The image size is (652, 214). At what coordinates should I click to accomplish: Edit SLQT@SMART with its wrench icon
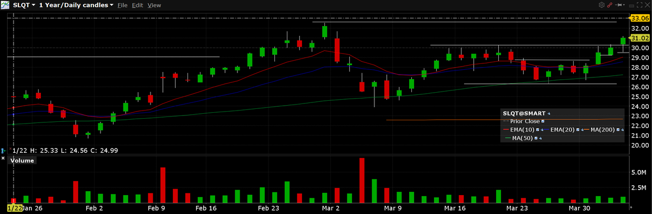[x=549, y=114]
